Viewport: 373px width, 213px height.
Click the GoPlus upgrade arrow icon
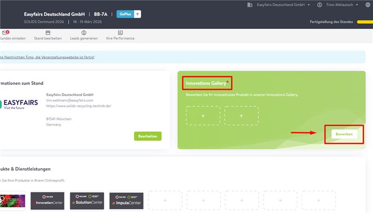click(x=137, y=14)
